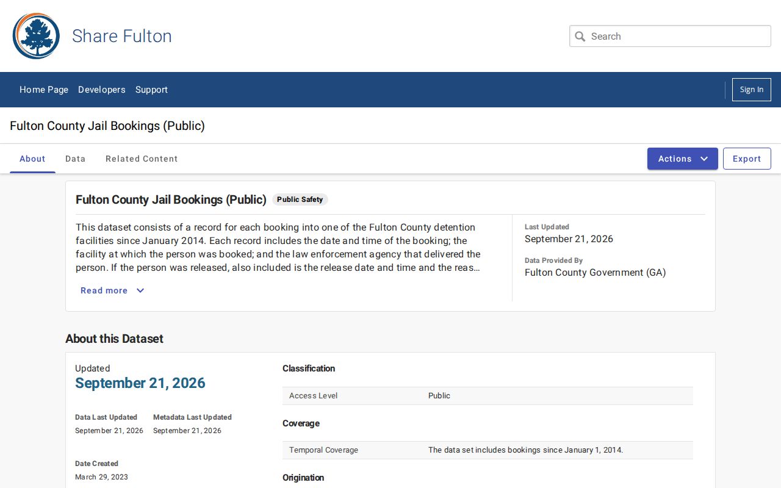
Task: Click the search magnifier icon
Action: pos(580,37)
